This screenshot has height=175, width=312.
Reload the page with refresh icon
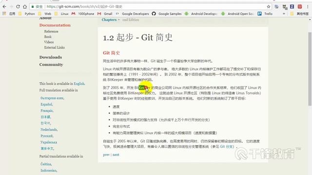[18, 6]
